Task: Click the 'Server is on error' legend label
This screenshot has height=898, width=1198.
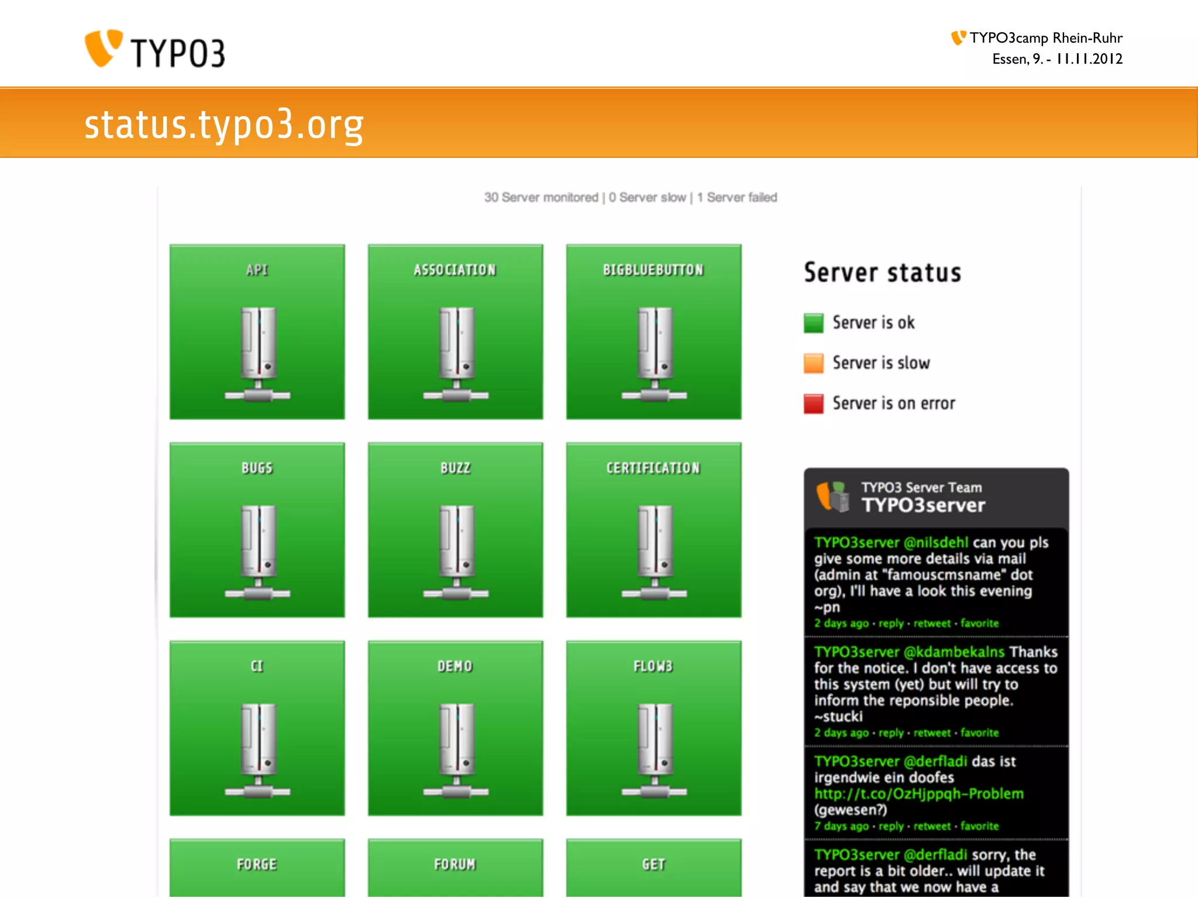Action: tap(894, 403)
